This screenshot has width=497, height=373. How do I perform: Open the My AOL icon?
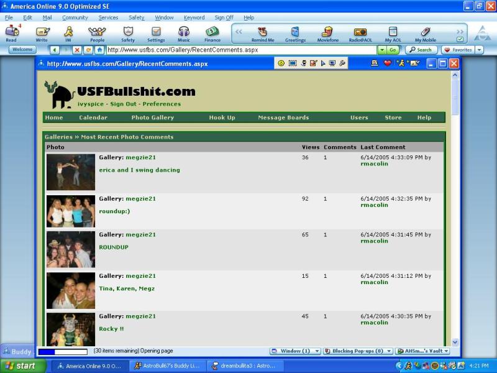click(393, 34)
